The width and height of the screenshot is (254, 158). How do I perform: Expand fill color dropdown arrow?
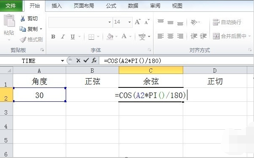tap(116, 37)
